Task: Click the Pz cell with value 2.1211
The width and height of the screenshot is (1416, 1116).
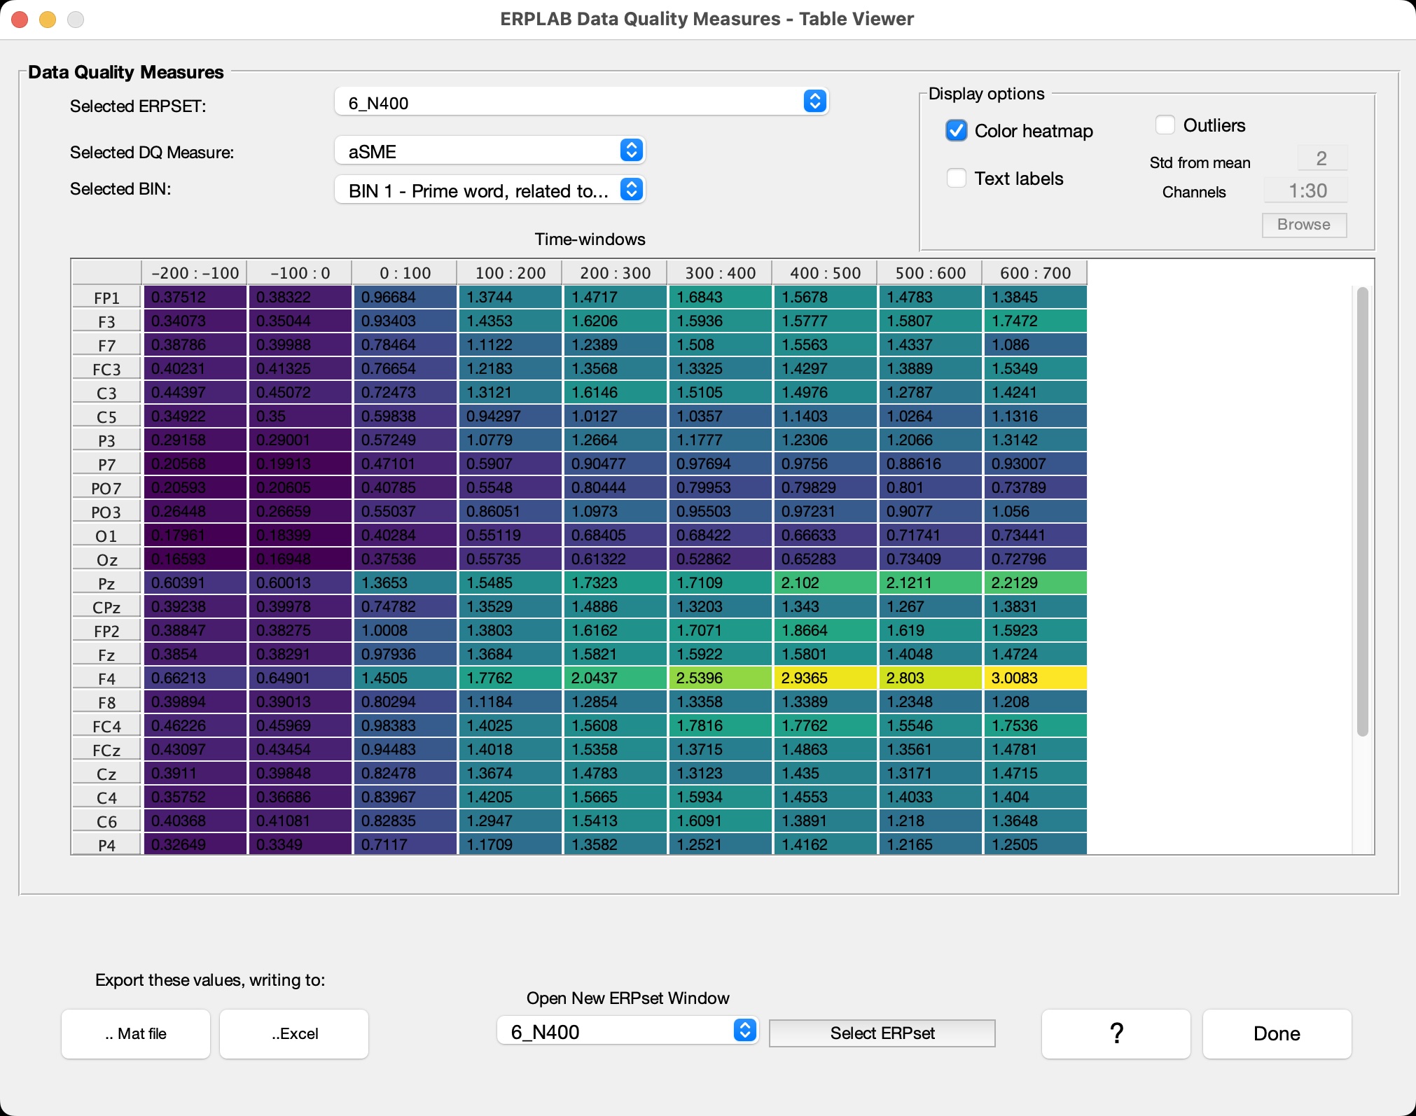Action: click(930, 583)
